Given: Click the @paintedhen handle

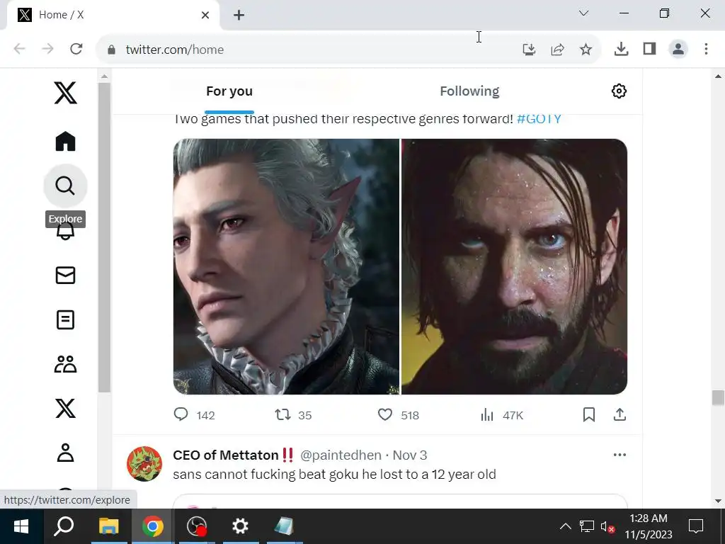Looking at the screenshot, I should click(x=341, y=455).
